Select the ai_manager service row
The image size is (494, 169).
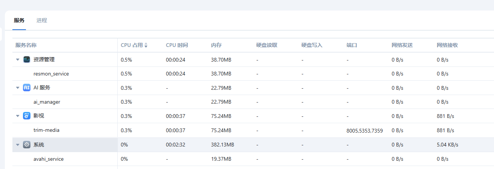coord(47,102)
